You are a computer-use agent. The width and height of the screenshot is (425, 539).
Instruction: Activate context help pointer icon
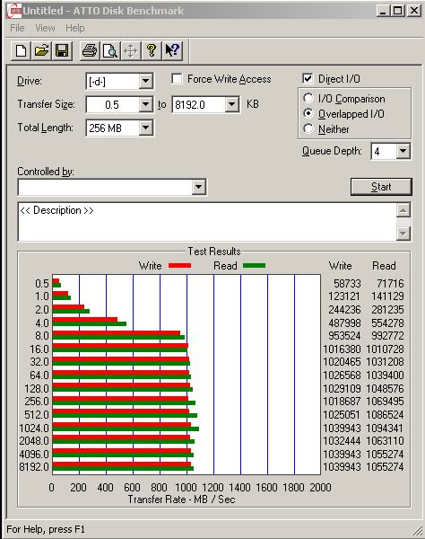point(172,51)
